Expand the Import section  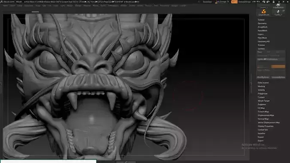tap(260, 137)
